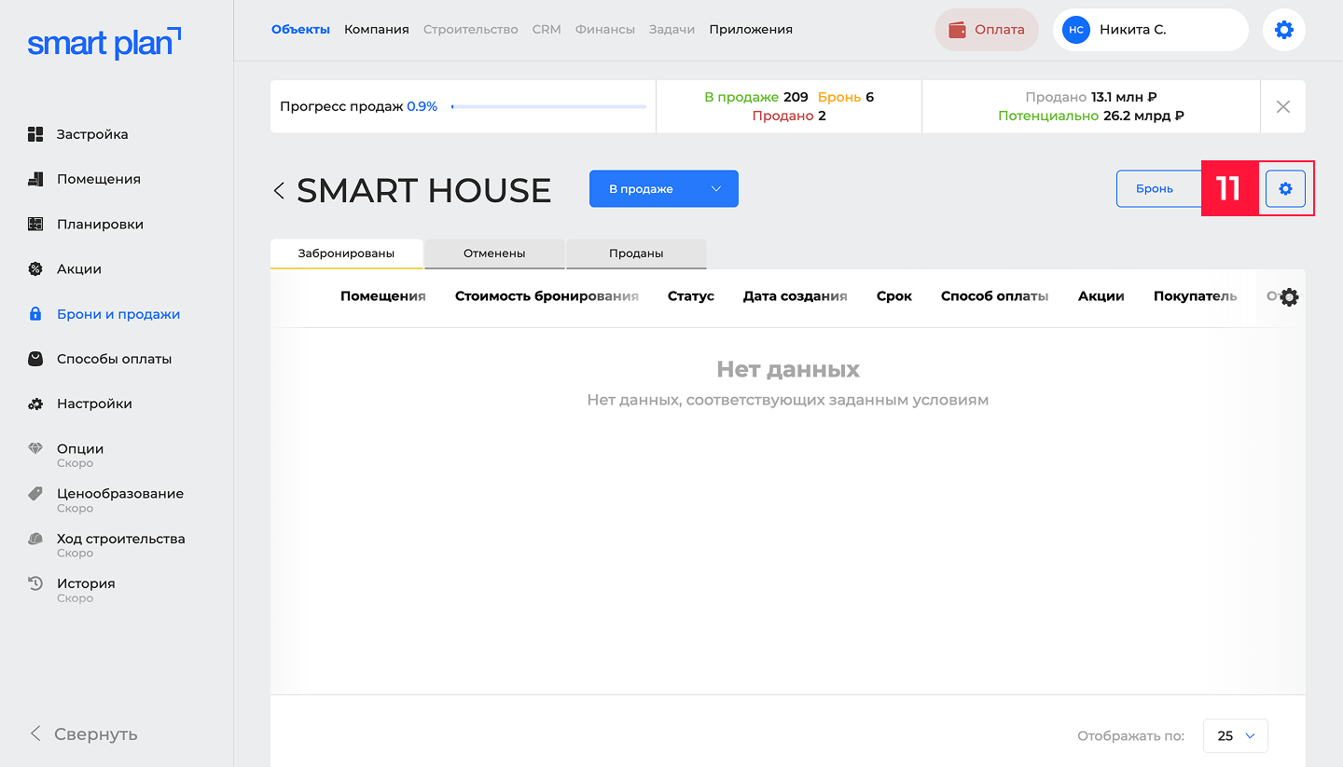Open SMART HOUSE object settings gear button
Screen dimensions: 1343x767
coord(1285,189)
